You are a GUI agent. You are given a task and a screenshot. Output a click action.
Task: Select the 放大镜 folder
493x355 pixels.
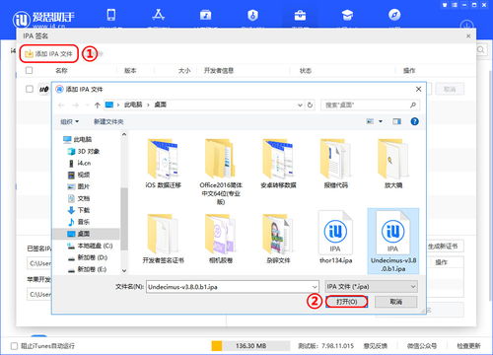click(393, 164)
